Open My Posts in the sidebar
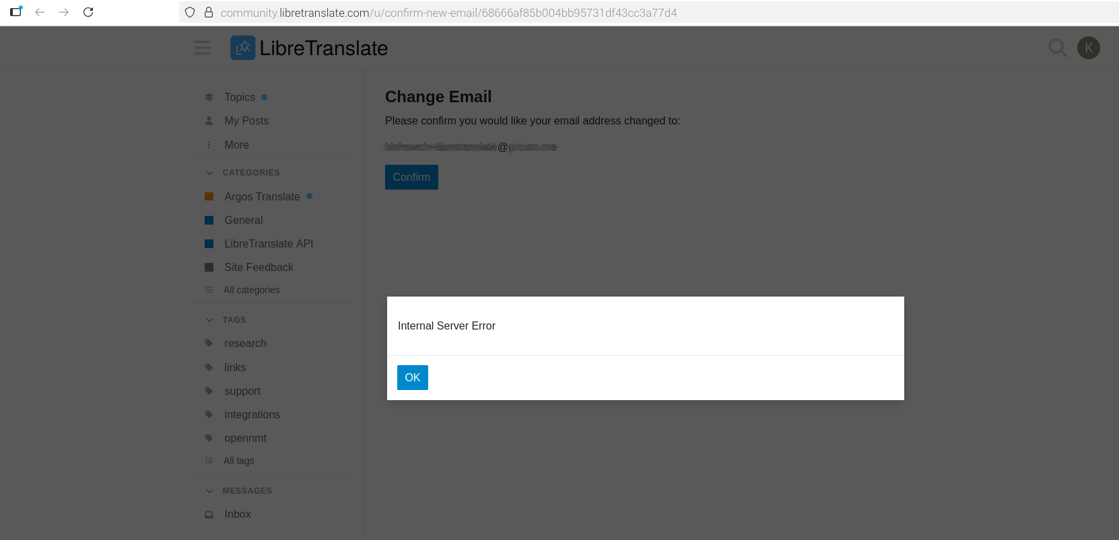Viewport: 1119px width, 540px height. pos(246,120)
